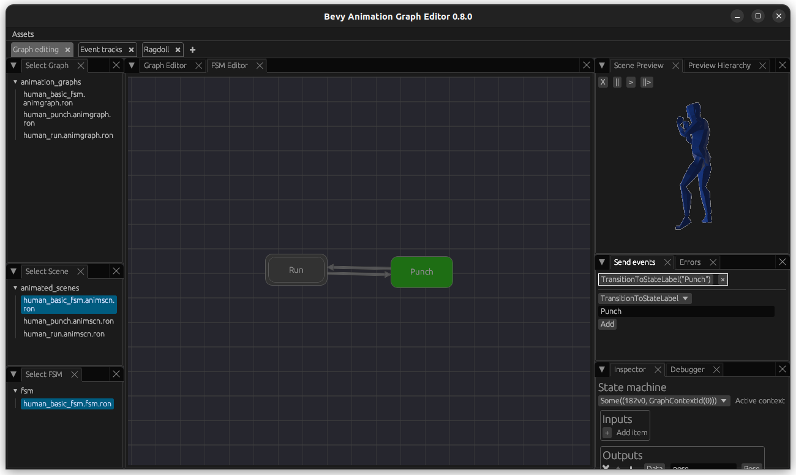Screen dimensions: 796x475
Task: Open the TransitionToStateLabel event type dropdown
Action: tap(645, 298)
